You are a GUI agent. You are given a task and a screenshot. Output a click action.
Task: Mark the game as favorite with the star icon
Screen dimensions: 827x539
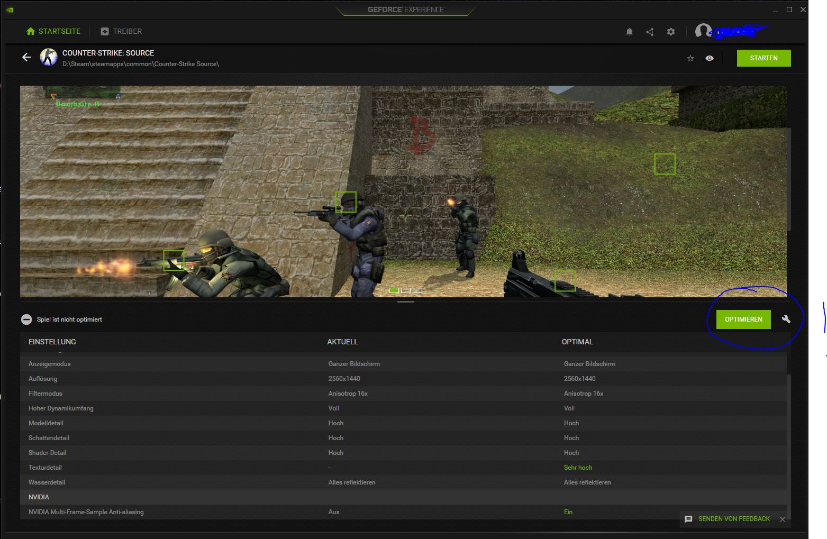tap(690, 58)
